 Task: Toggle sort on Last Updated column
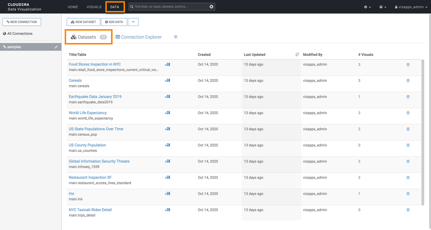click(297, 55)
